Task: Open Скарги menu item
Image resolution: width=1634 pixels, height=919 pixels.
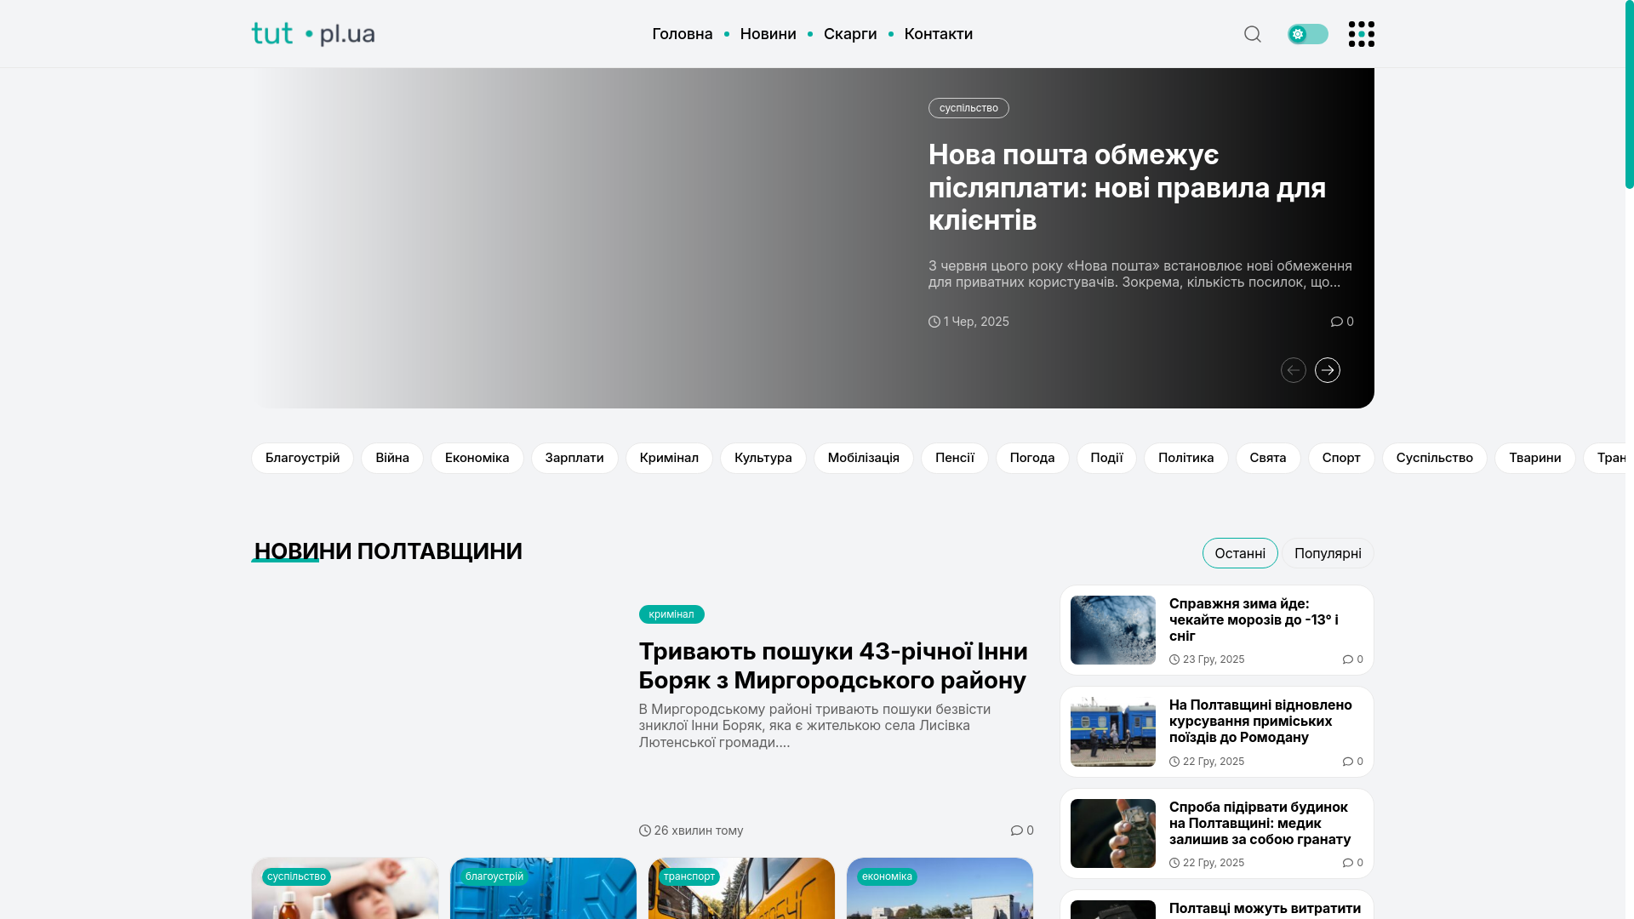Action: coord(849,34)
